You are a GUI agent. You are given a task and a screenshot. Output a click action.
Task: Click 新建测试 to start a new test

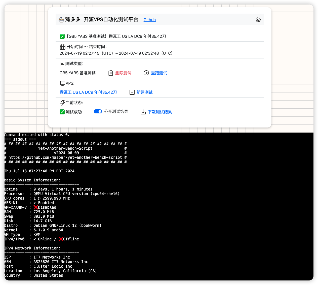pyautogui.click(x=144, y=92)
